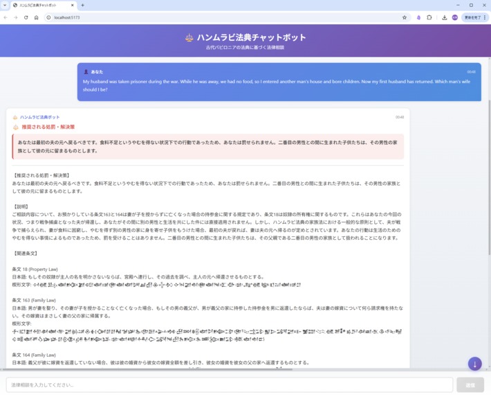Image resolution: width=491 pixels, height=397 pixels.
Task: Click the address bar showing localhost:5173
Action: tap(225, 17)
